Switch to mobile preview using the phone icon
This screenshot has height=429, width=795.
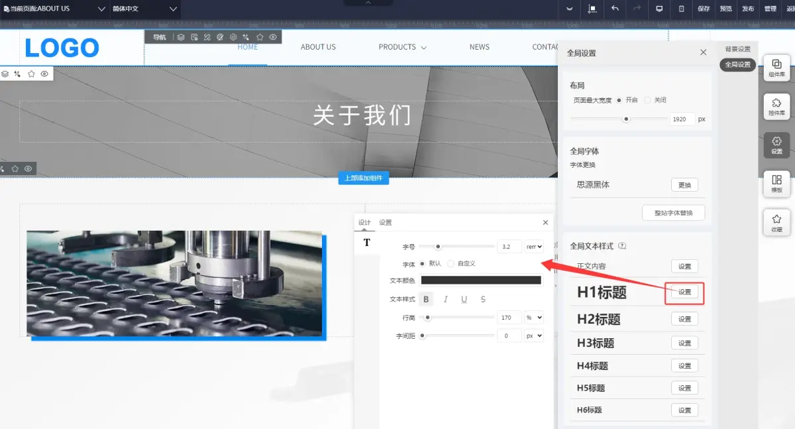click(680, 9)
